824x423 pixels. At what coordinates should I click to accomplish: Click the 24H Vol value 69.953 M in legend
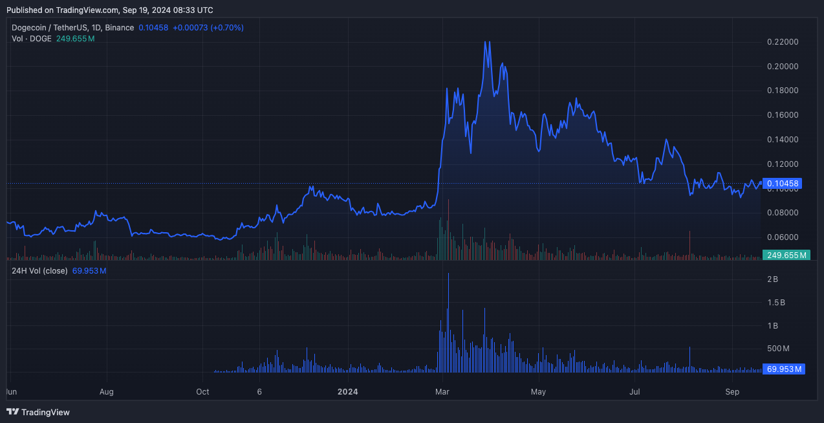89,270
